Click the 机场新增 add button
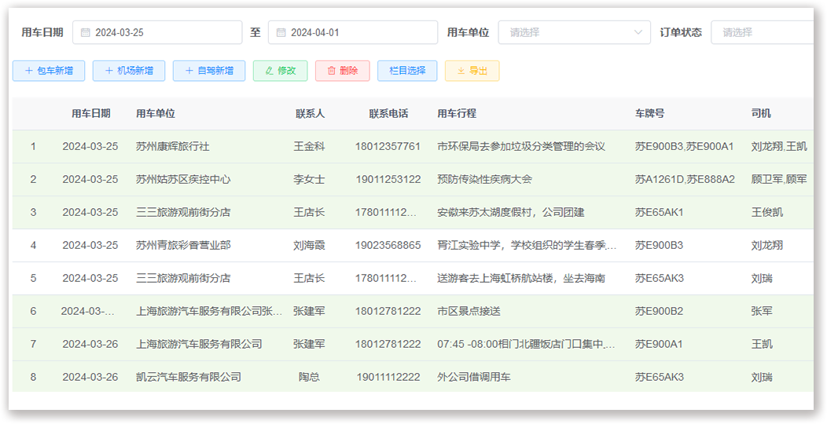The height and width of the screenshot is (424, 827). (x=129, y=71)
